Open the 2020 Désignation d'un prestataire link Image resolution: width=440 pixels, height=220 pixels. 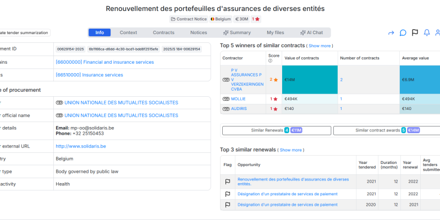pos(287,205)
